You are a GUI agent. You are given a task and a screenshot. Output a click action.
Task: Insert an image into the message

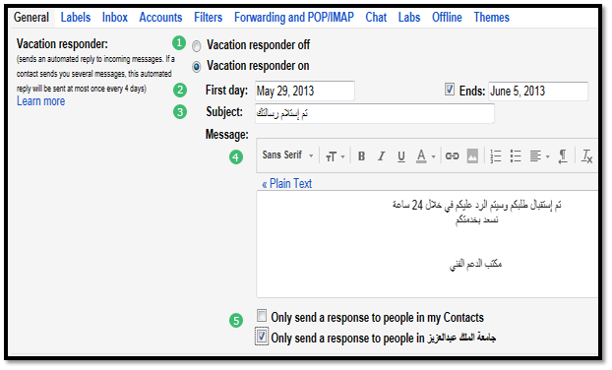(472, 156)
